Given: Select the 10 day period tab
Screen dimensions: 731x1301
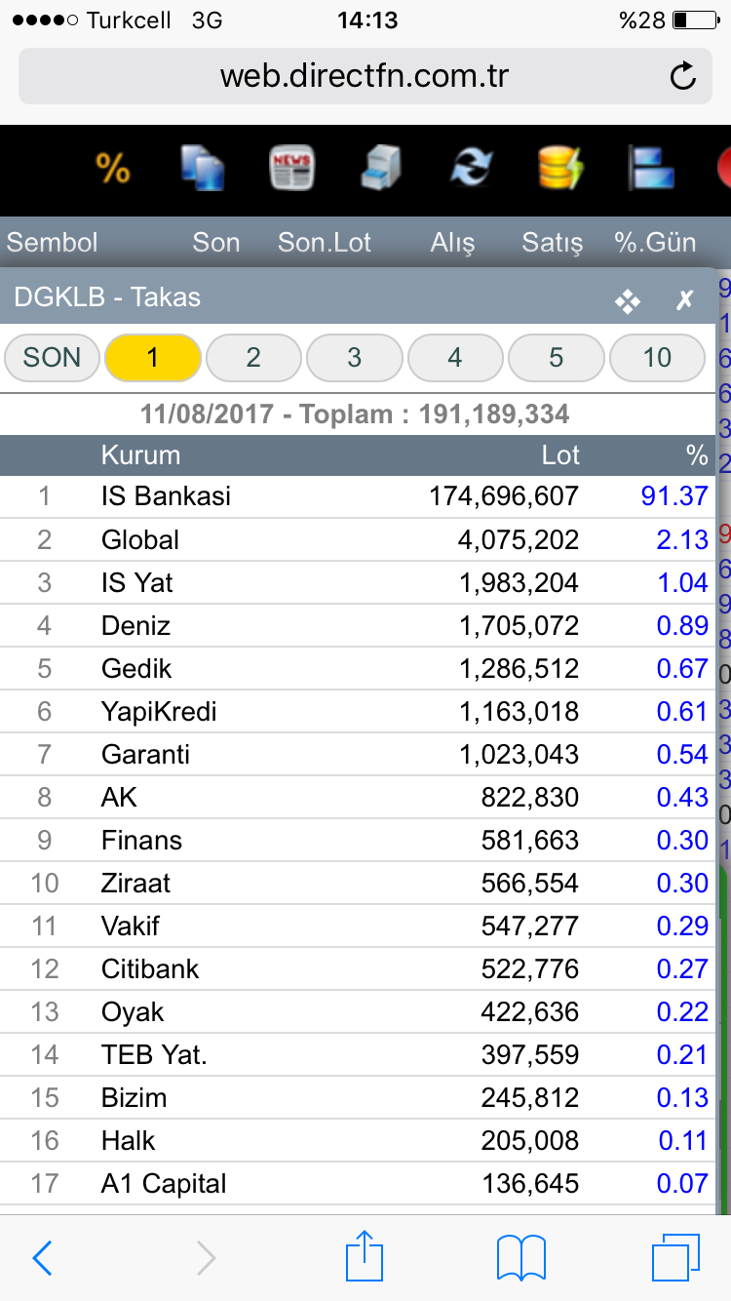Looking at the screenshot, I should coord(657,358).
